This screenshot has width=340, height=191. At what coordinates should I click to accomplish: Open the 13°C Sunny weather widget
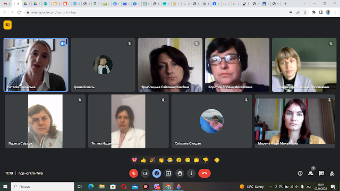click(252, 186)
